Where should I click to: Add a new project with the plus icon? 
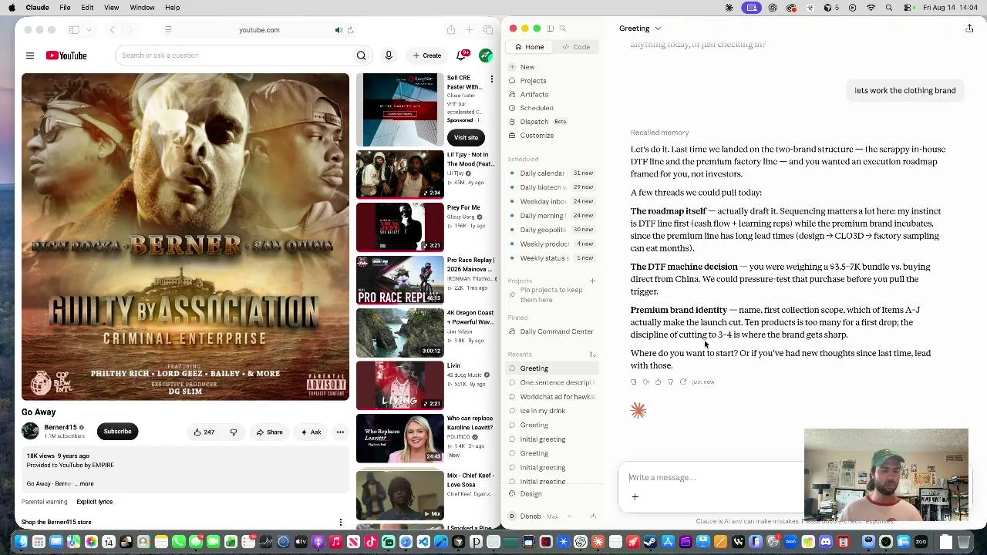click(592, 281)
